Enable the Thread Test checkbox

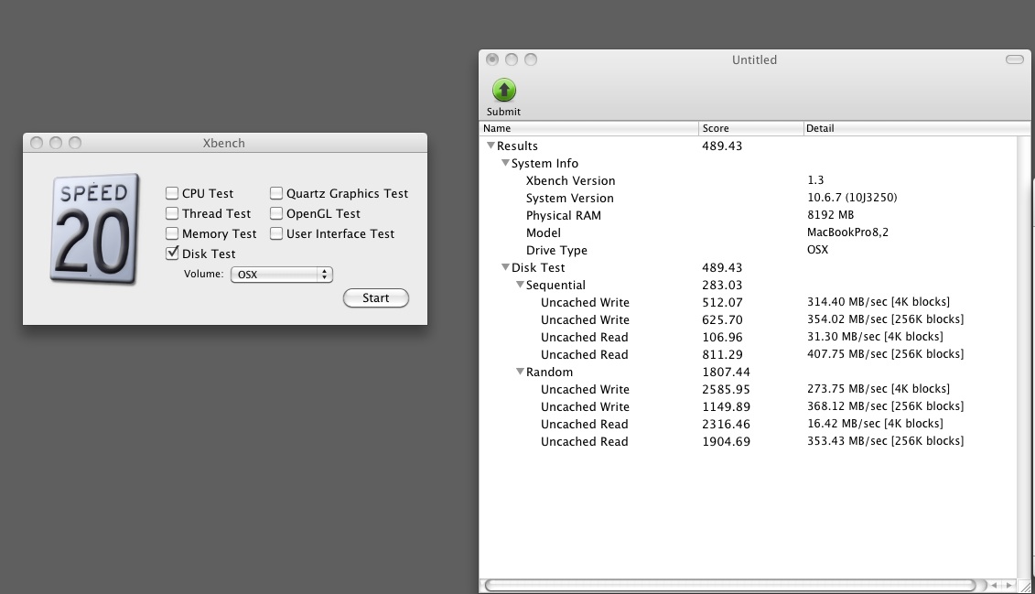click(x=172, y=213)
